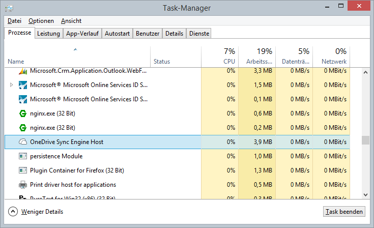Click the nginx.exe icon using 0,6 MB
The height and width of the screenshot is (228, 374).
pos(23,113)
